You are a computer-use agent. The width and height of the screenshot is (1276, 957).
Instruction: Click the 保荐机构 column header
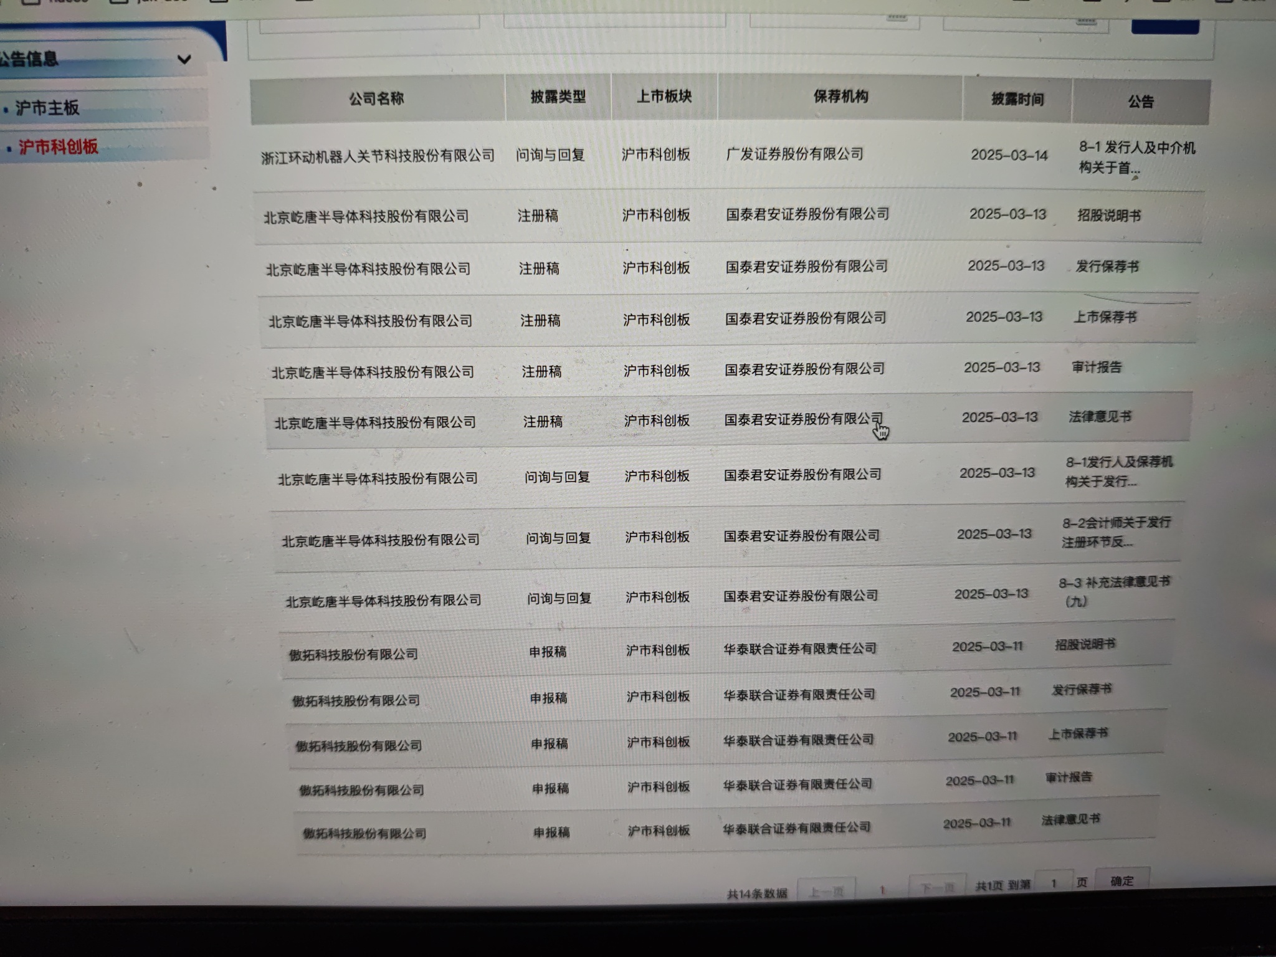point(840,97)
